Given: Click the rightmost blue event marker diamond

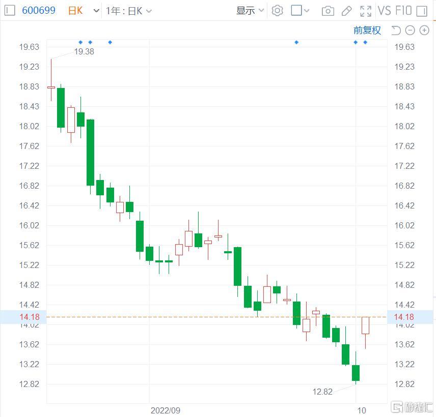Looking at the screenshot, I should coord(365,42).
